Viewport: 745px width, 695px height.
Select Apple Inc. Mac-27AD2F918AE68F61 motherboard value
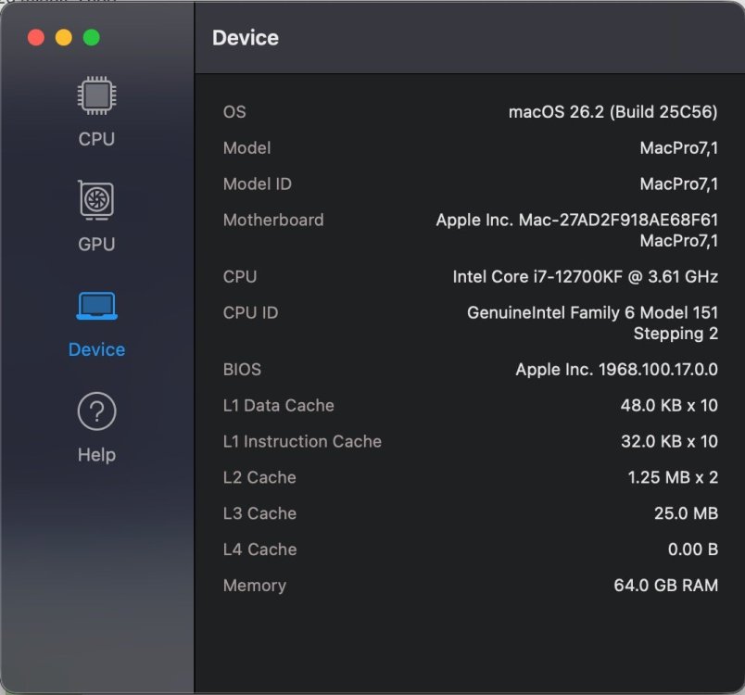[576, 220]
